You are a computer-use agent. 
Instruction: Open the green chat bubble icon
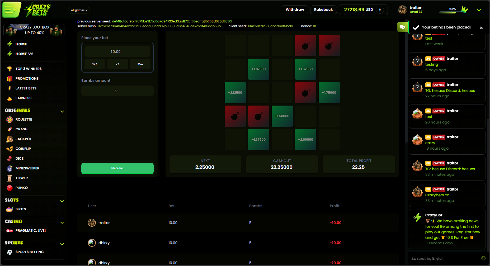402,27
